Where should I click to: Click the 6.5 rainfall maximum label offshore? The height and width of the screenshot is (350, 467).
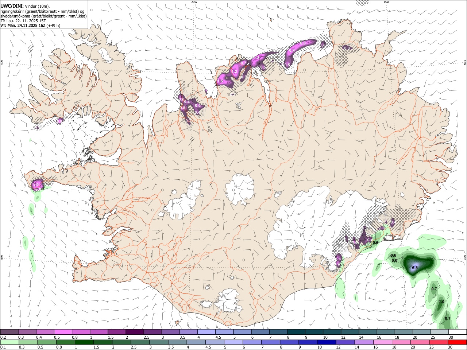414,268
